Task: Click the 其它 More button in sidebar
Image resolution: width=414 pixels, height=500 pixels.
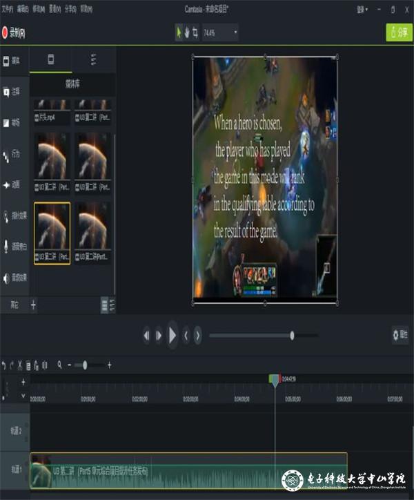Action: (14, 305)
